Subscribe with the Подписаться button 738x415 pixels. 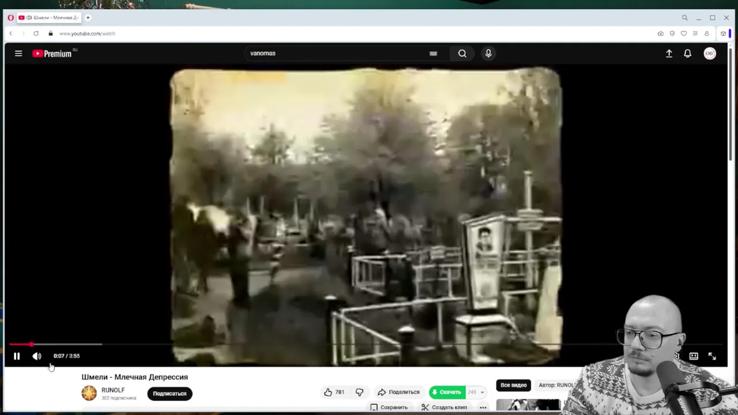170,394
